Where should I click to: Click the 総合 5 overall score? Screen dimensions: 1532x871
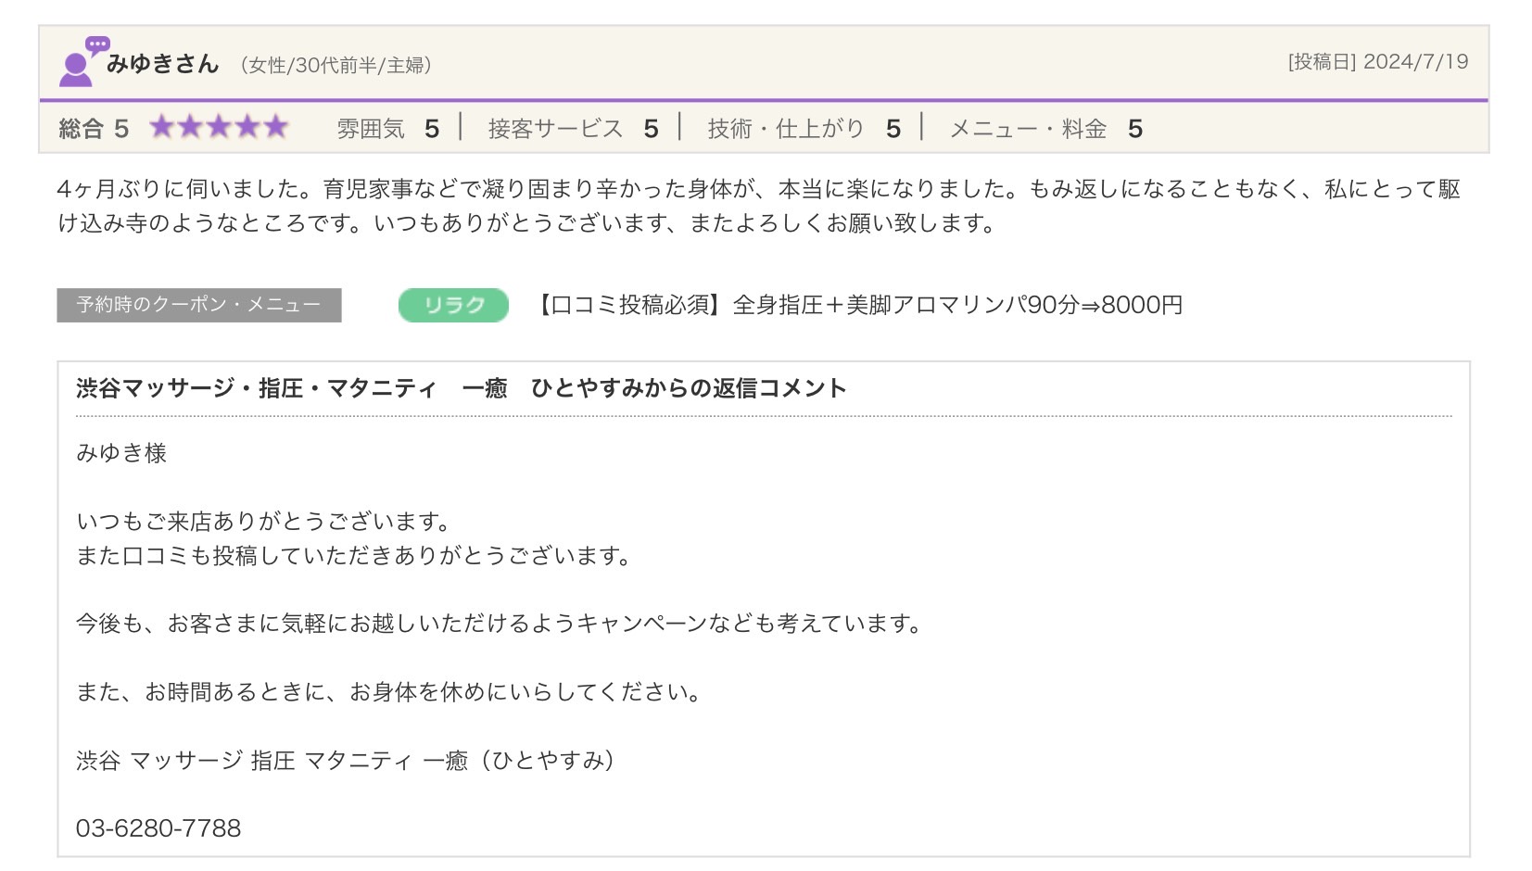94,129
